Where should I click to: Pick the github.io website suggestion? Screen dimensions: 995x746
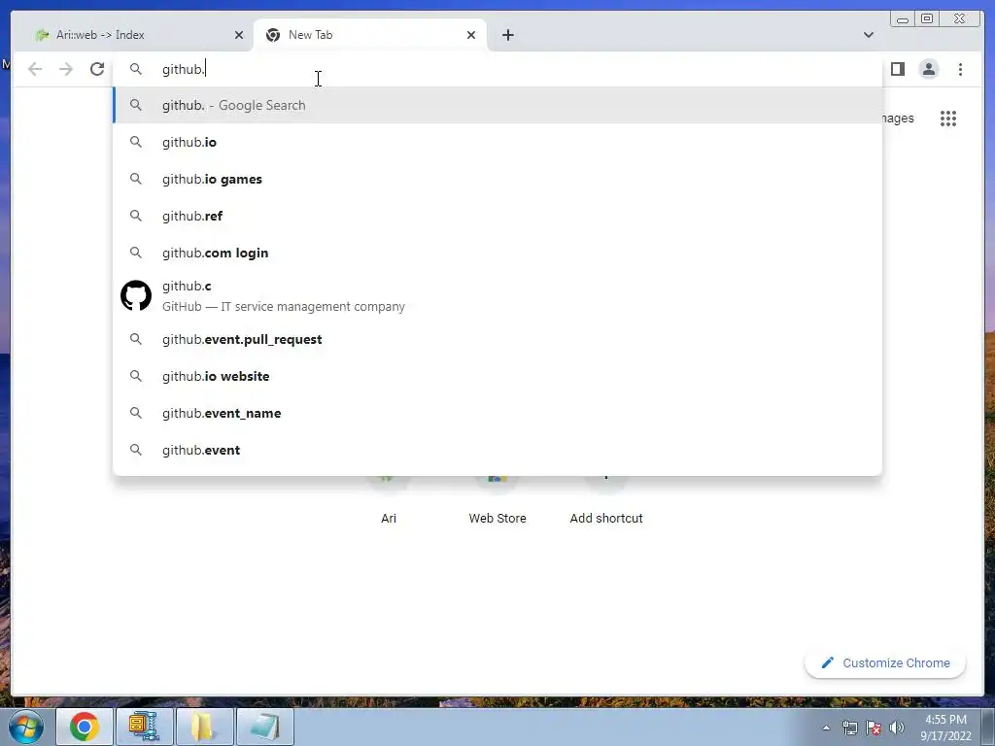497,376
